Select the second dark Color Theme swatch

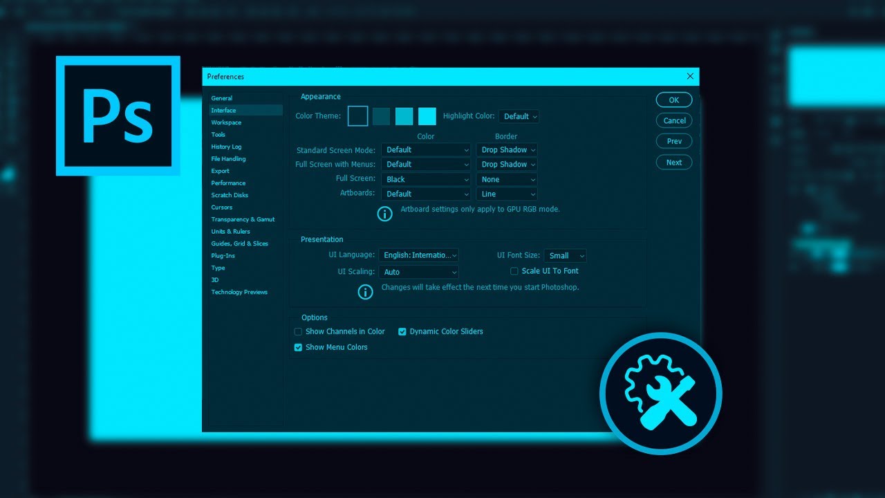382,116
